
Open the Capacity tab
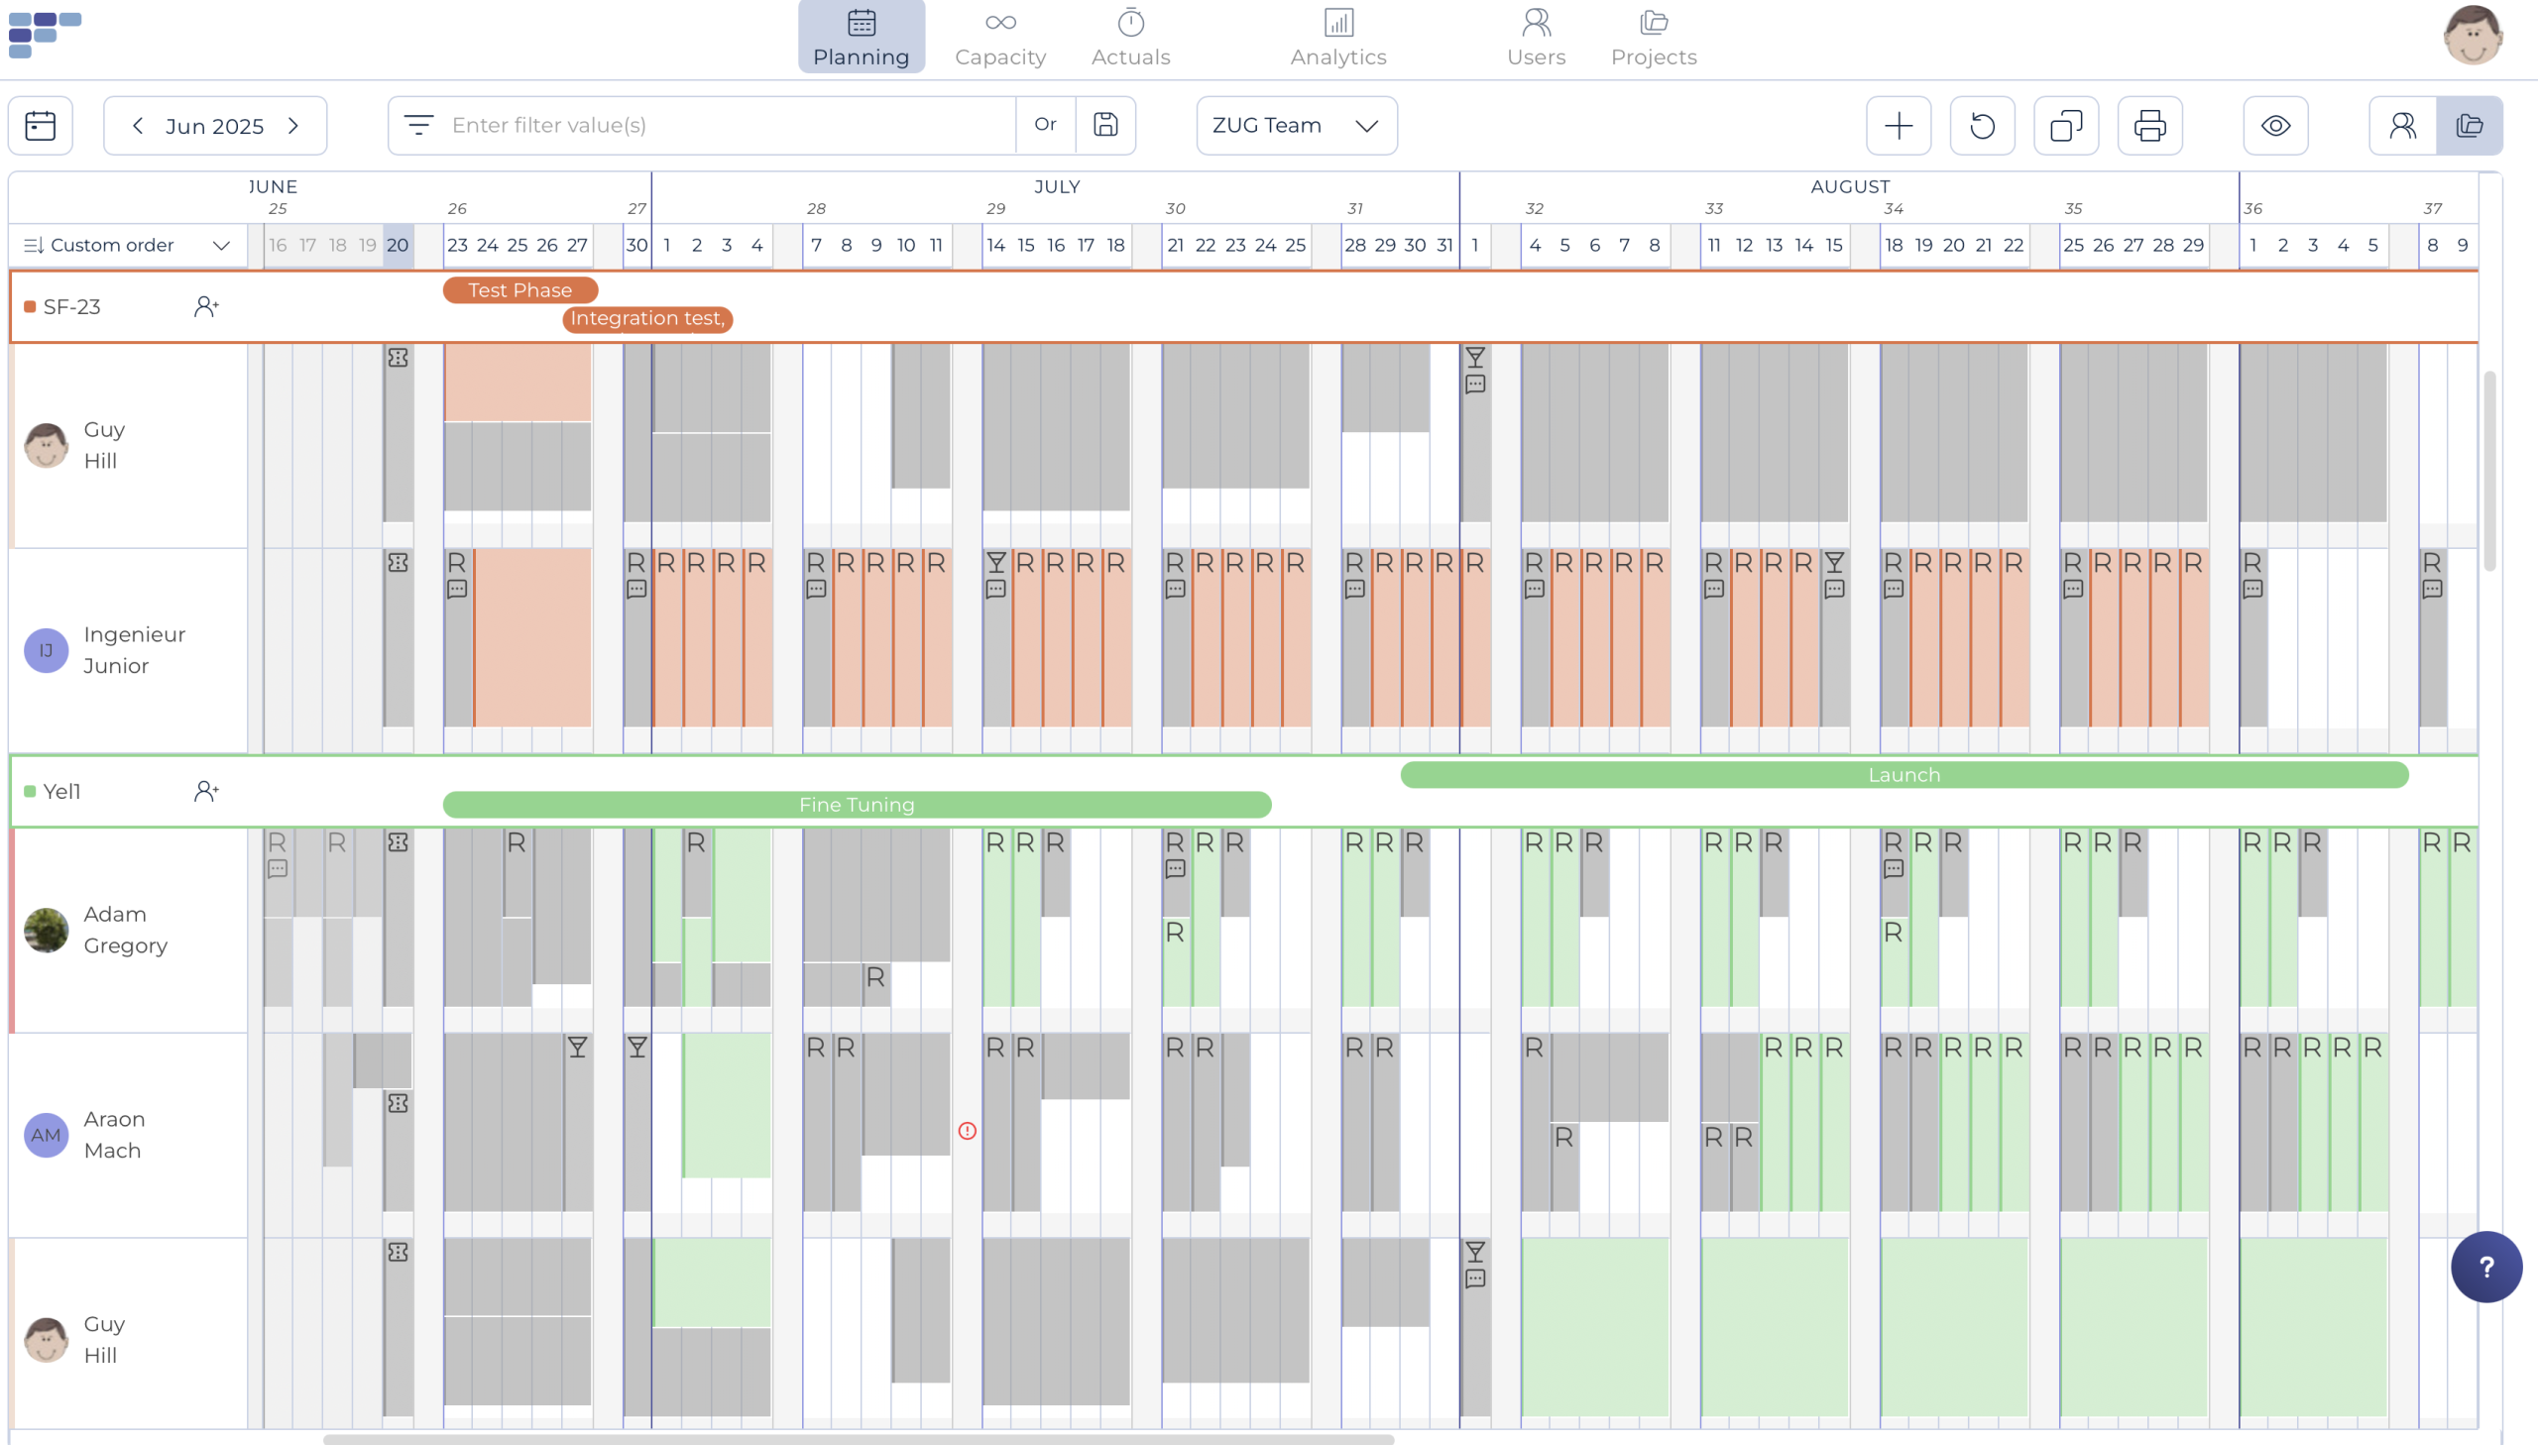pyautogui.click(x=999, y=37)
